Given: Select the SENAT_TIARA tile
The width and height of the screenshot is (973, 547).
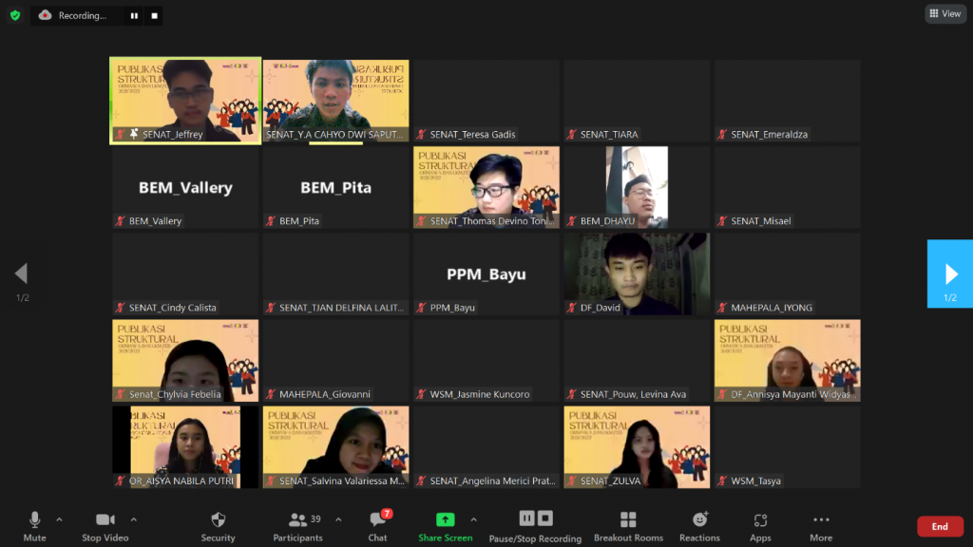Looking at the screenshot, I should coord(637,101).
